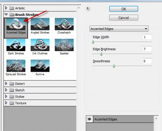Expand the Artistic filter category
The height and width of the screenshot is (131, 162).
pos(6,8)
